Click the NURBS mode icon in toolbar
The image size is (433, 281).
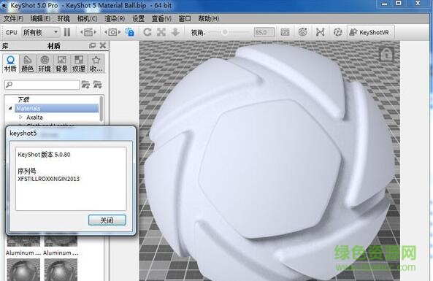[320, 32]
